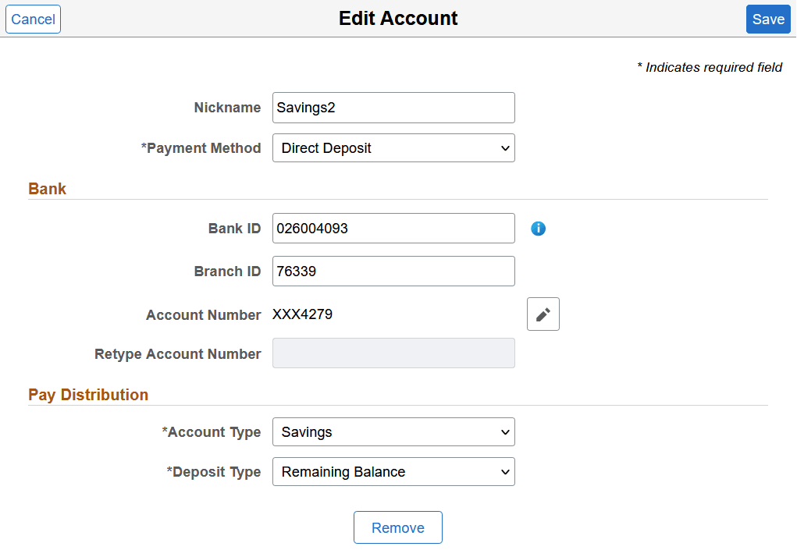This screenshot has width=797, height=550.
Task: Open the Account Type dropdown
Action: point(393,431)
